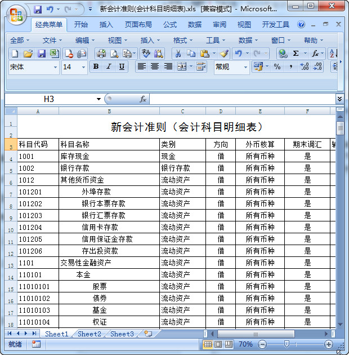Toggle Center alignment
Viewport: 349px width, 355px height.
click(155, 66)
